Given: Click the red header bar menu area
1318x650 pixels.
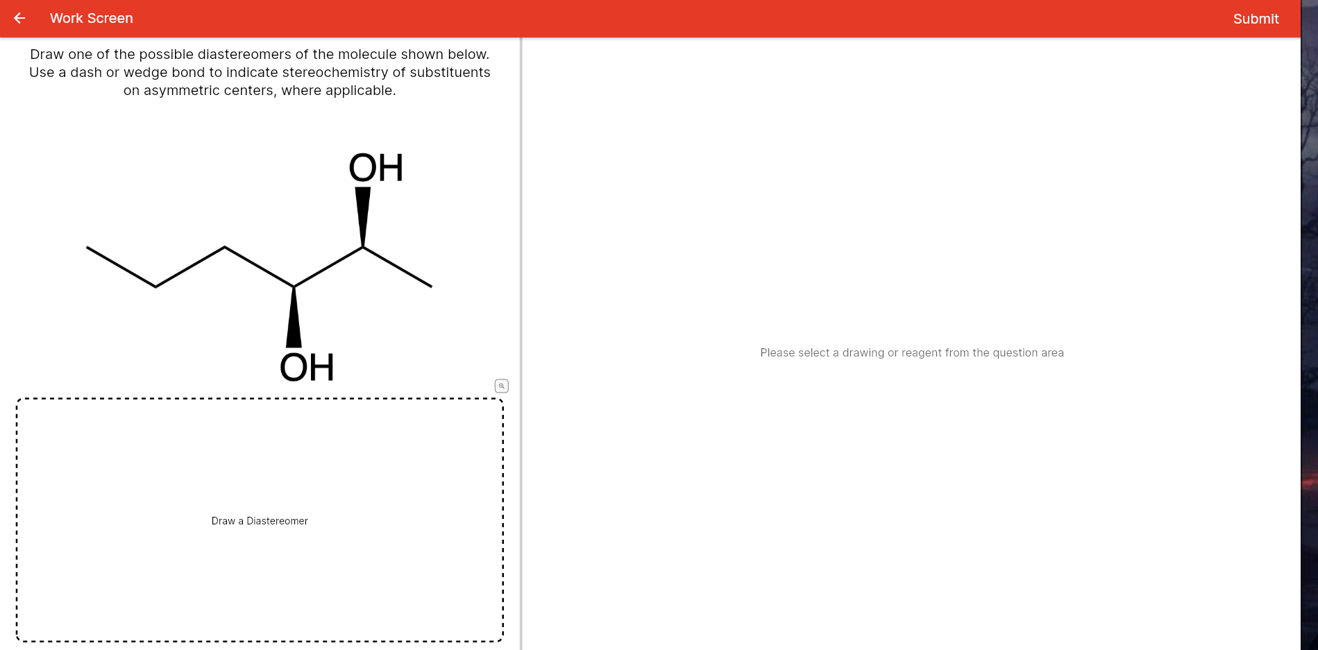Looking at the screenshot, I should (x=625, y=18).
